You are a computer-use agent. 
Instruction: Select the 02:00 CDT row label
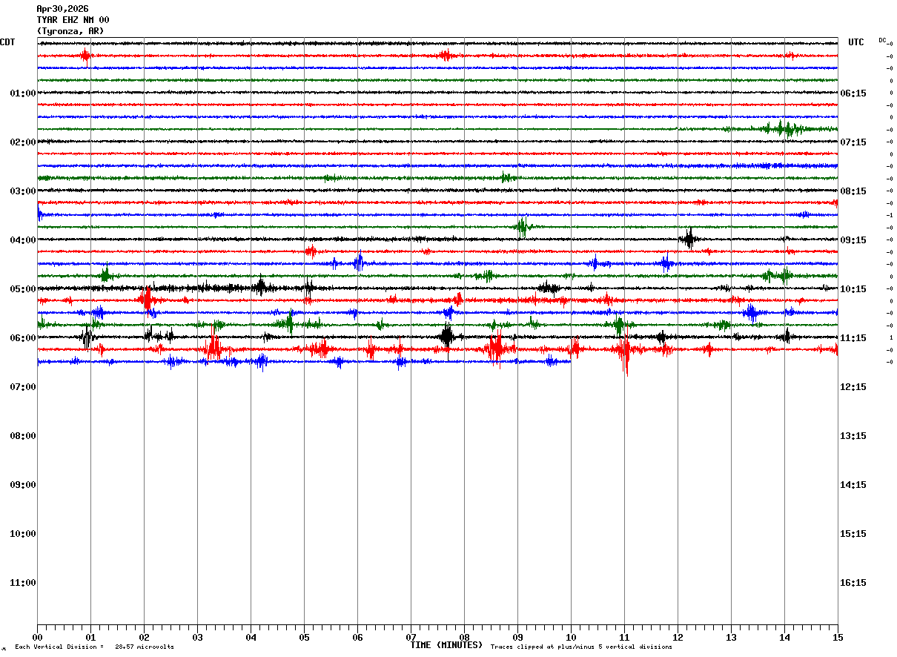click(23, 142)
